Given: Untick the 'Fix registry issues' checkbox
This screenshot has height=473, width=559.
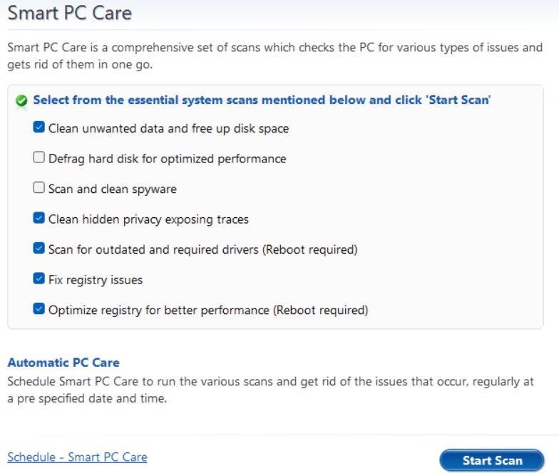Looking at the screenshot, I should click(39, 279).
